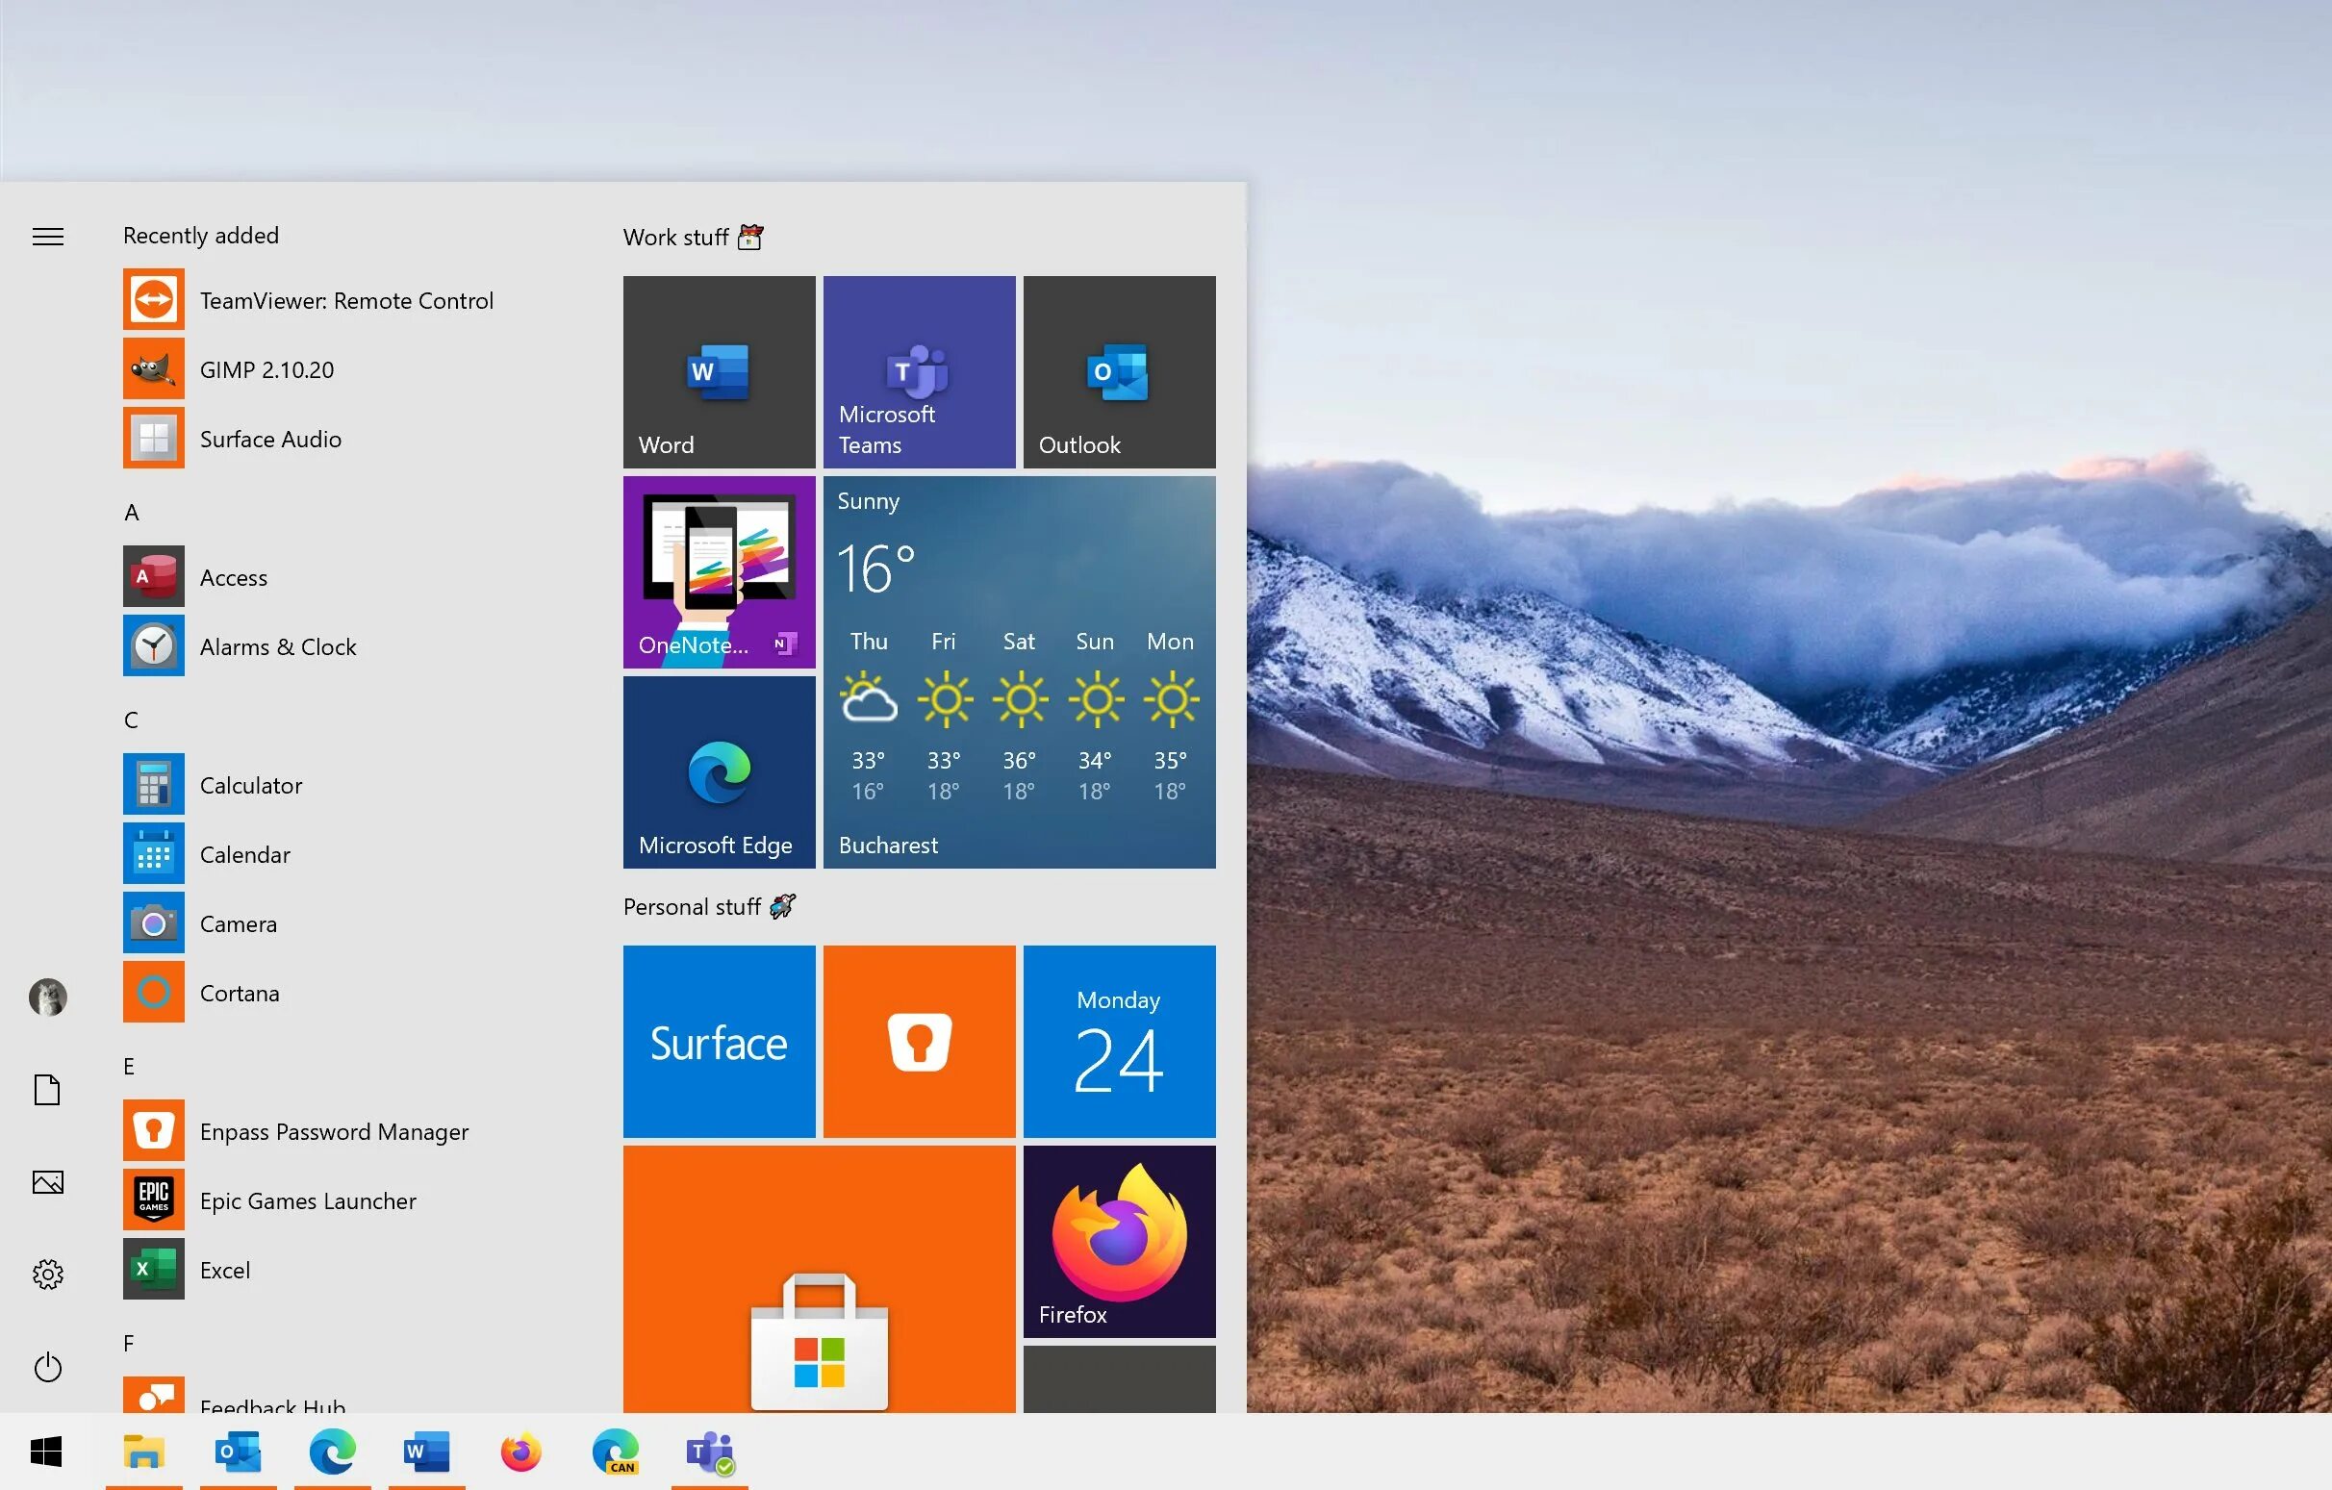
Task: Open the OneNote tile
Action: pyautogui.click(x=719, y=571)
